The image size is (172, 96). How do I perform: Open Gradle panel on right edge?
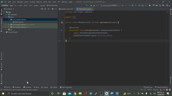[x=171, y=12]
